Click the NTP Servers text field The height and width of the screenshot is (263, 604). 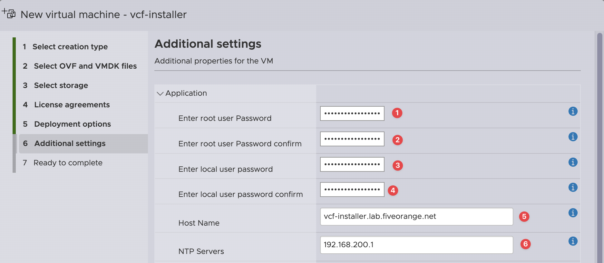coord(416,245)
